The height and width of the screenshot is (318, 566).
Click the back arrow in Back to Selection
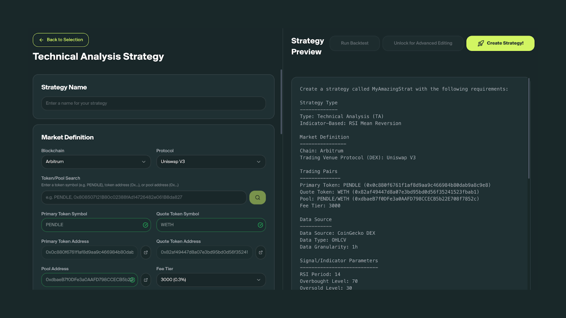(x=41, y=40)
